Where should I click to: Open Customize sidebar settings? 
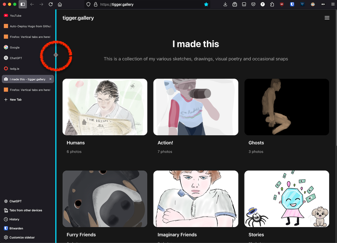(x=22, y=237)
